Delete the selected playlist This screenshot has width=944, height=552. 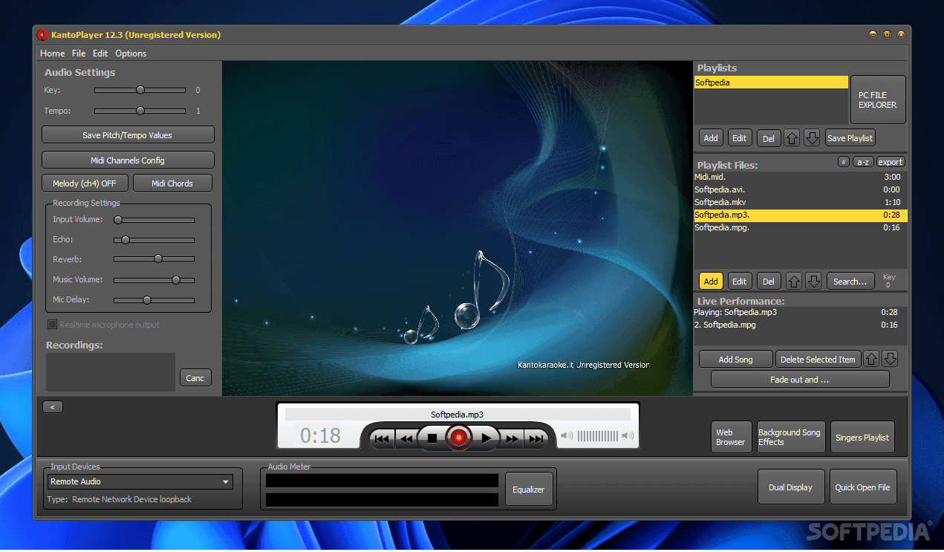click(x=769, y=138)
